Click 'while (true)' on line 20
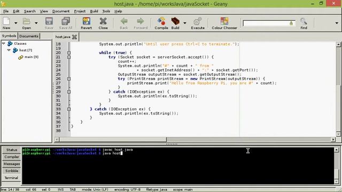The width and height of the screenshot is (342, 192). [x=113, y=53]
